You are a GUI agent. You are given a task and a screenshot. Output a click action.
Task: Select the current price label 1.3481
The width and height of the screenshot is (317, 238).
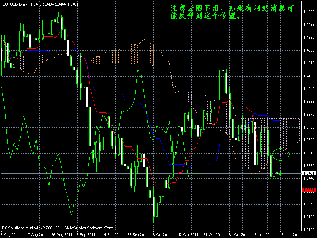click(309, 173)
